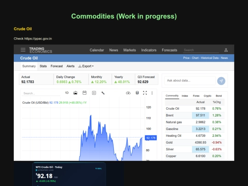Image resolution: width=248 pixels, height=186 pixels.
Task: Click the Q3 Forecast 92.629 box
Action: coord(147,79)
